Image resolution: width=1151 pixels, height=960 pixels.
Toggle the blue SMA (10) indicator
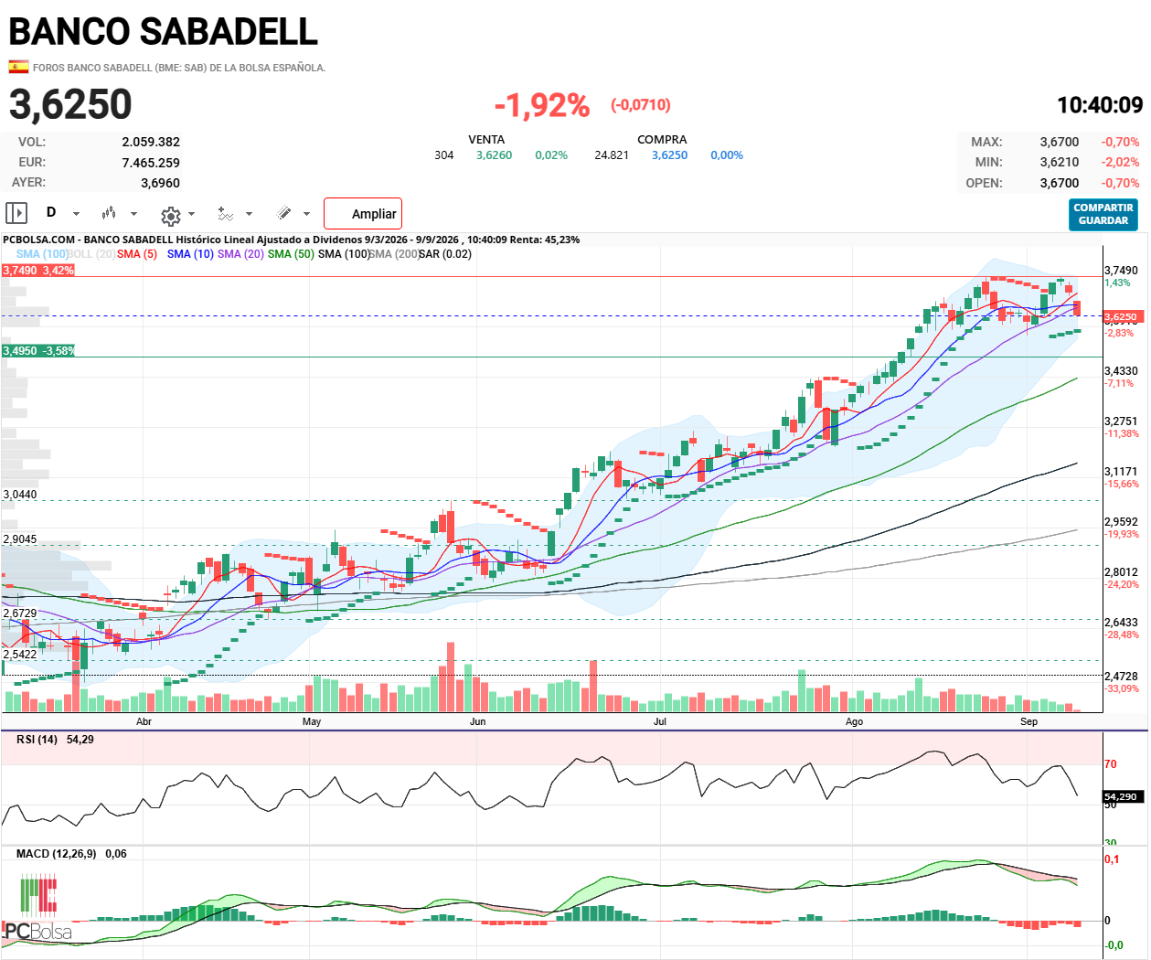[190, 254]
